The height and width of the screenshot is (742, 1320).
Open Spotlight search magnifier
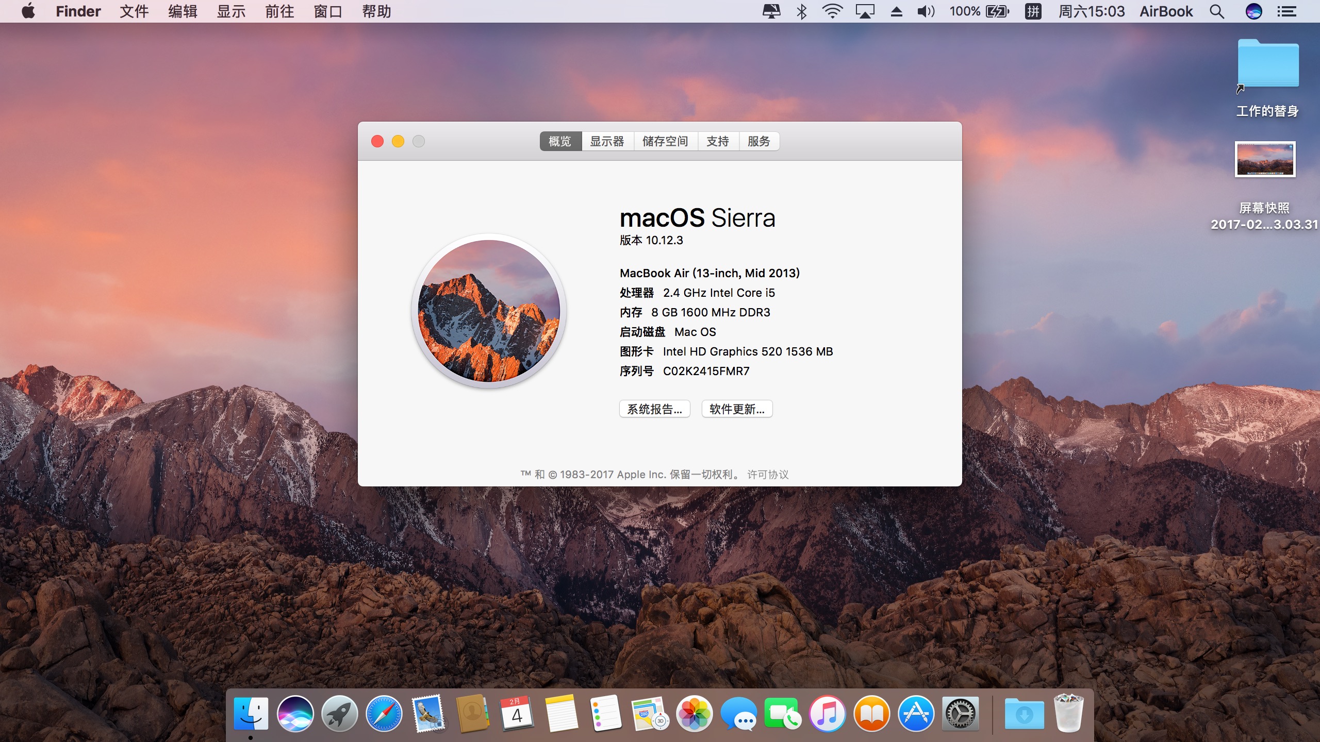1217,11
